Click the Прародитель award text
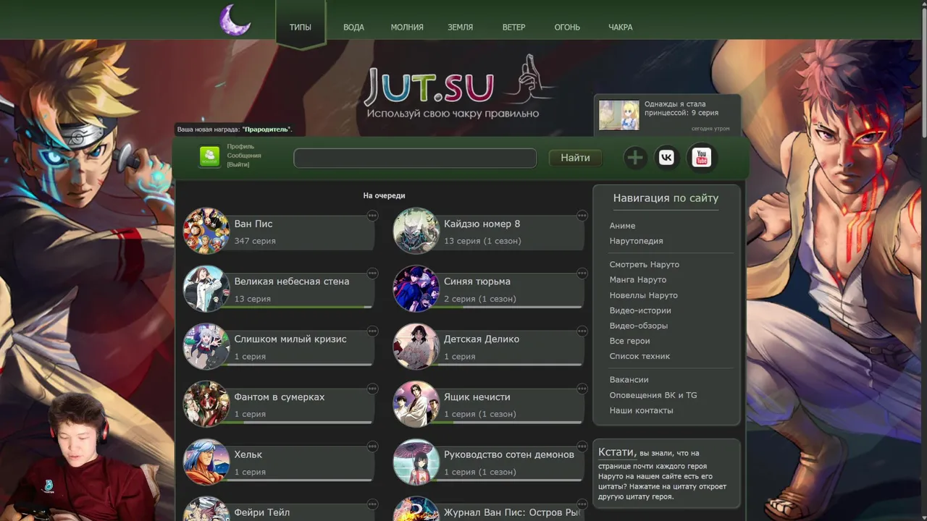The height and width of the screenshot is (521, 927). click(x=267, y=130)
